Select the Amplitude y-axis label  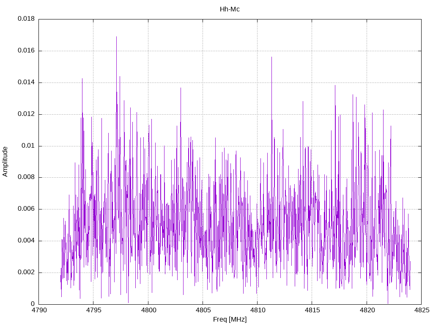tap(5, 162)
